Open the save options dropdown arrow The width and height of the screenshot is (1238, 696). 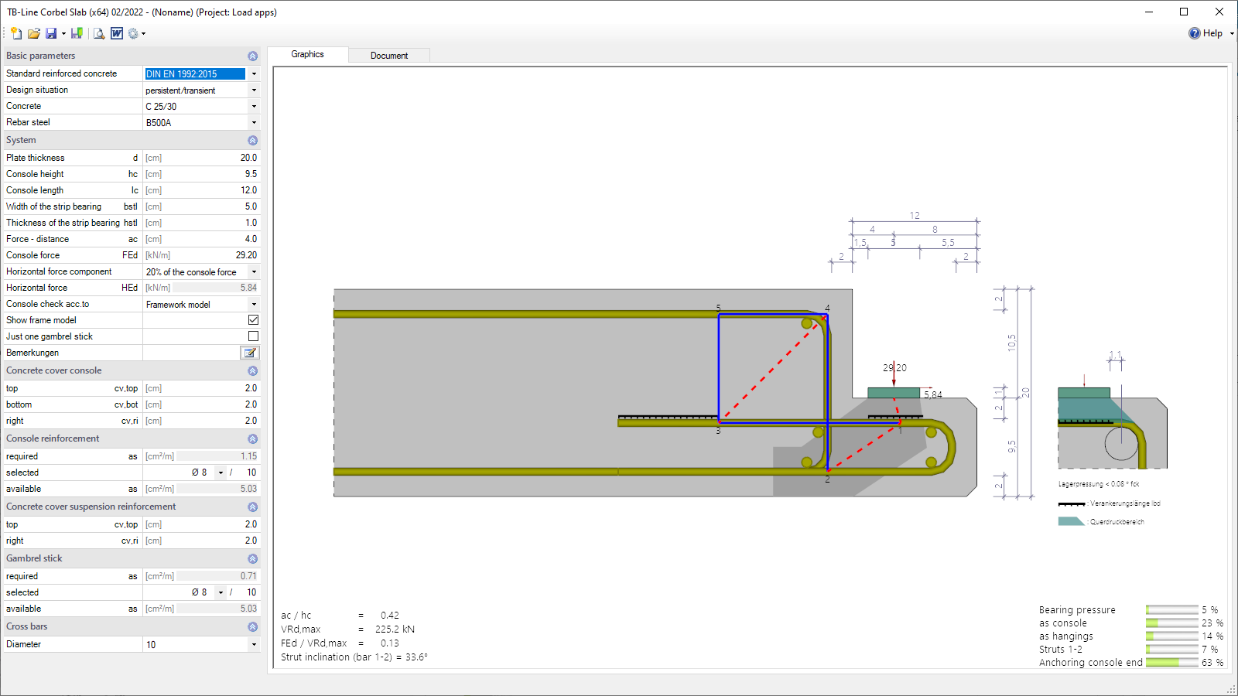pyautogui.click(x=63, y=34)
